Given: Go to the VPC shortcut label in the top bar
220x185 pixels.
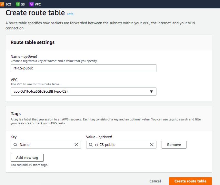Looking at the screenshot, I should tap(38, 4).
